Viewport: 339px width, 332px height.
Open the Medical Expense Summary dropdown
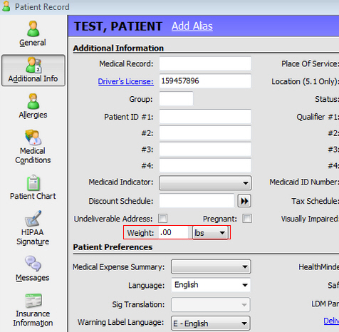tap(211, 266)
